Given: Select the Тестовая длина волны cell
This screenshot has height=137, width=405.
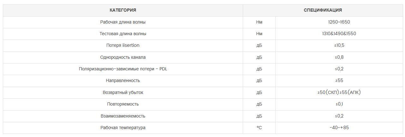Looking at the screenshot, I should click(123, 34).
